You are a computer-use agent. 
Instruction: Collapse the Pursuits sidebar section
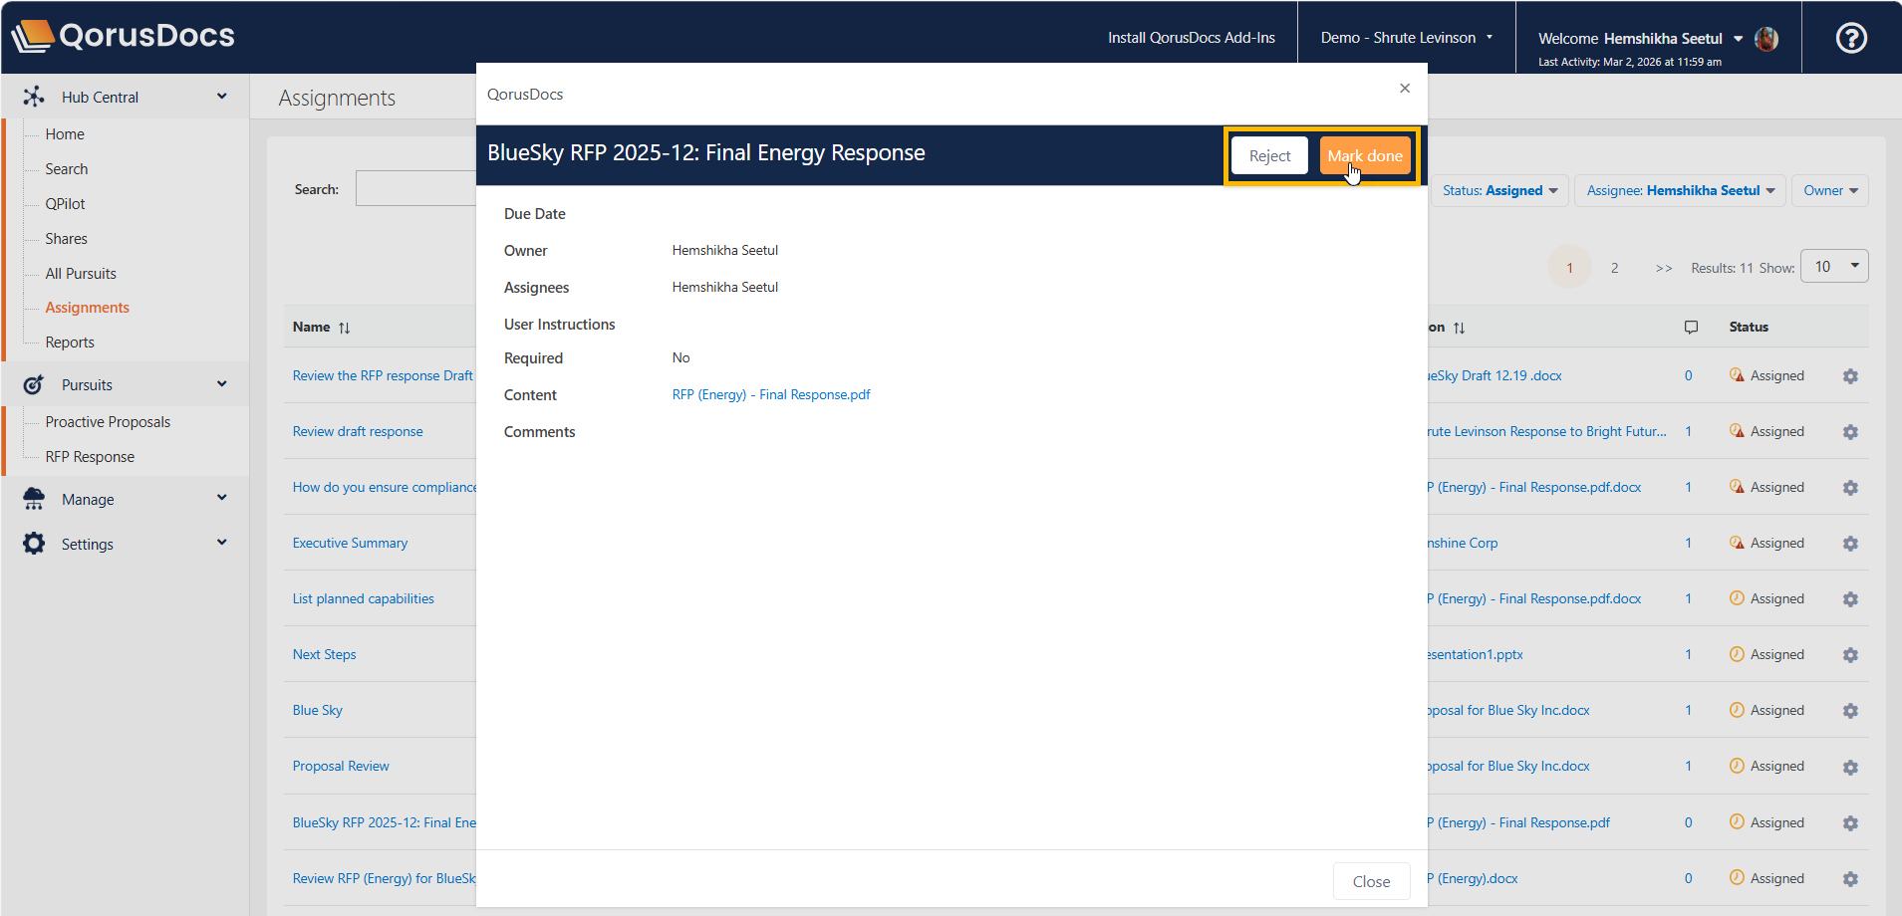click(221, 384)
